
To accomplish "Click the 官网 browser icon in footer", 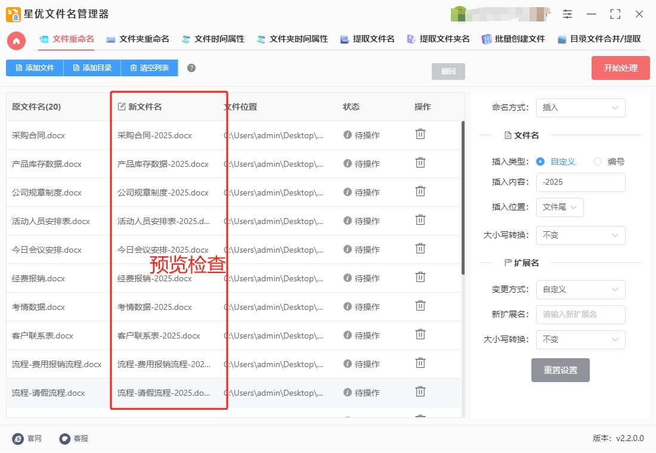I will click(x=18, y=438).
